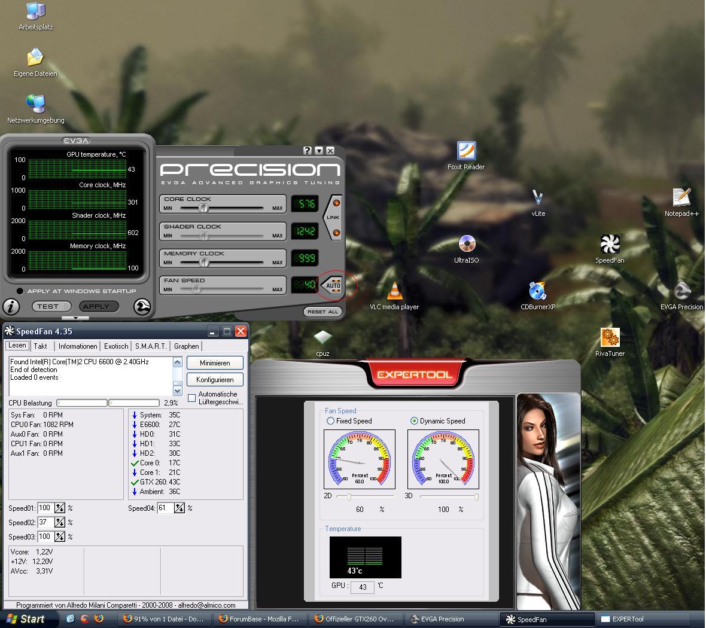Click the Shader Clock slider handle

tap(205, 236)
